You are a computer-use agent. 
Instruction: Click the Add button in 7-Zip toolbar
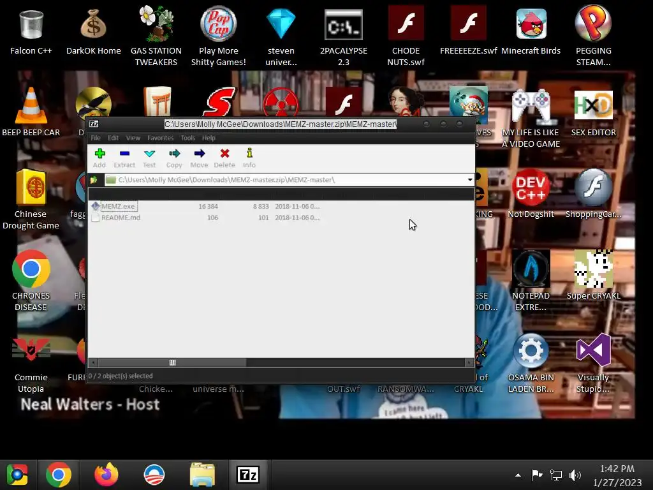click(x=99, y=158)
